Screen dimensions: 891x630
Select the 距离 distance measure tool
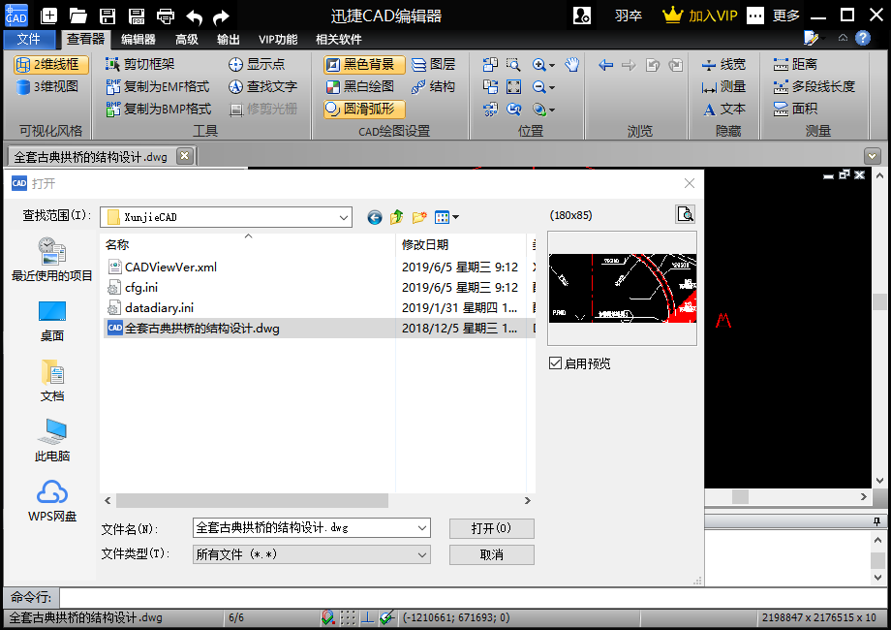coord(795,64)
